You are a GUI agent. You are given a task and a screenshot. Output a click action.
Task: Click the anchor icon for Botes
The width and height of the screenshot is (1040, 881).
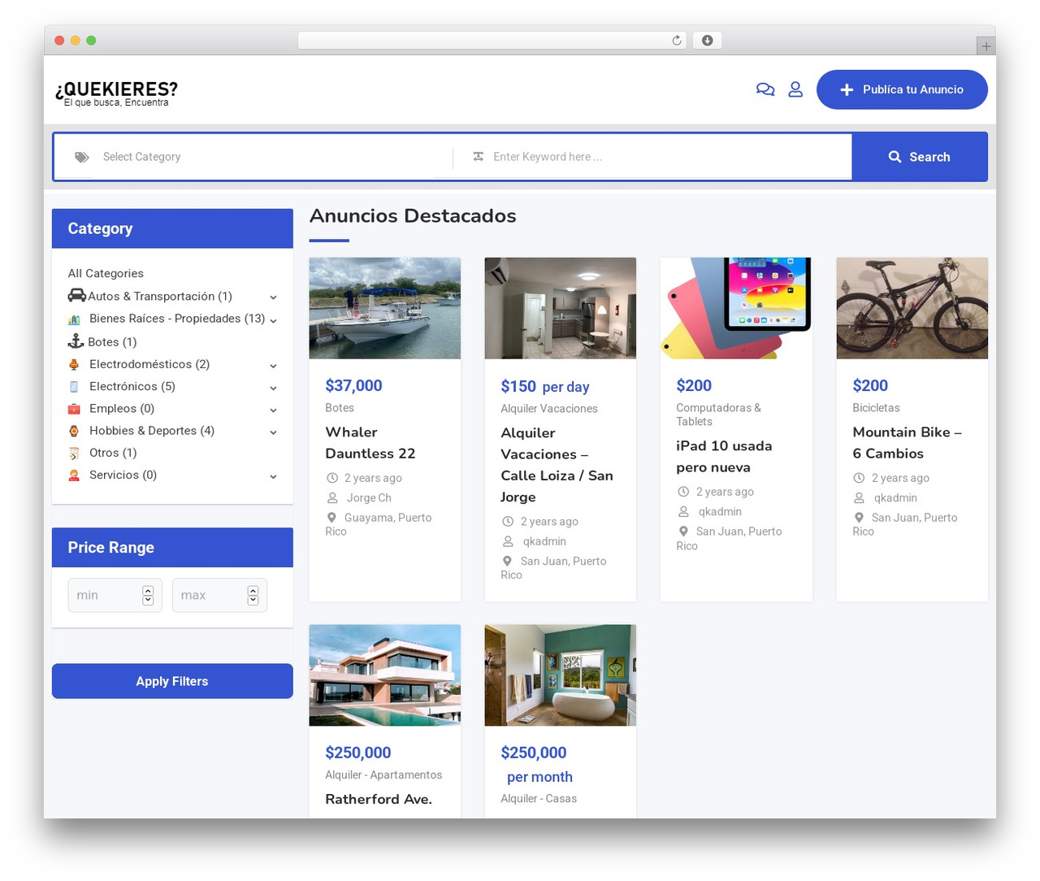[76, 341]
